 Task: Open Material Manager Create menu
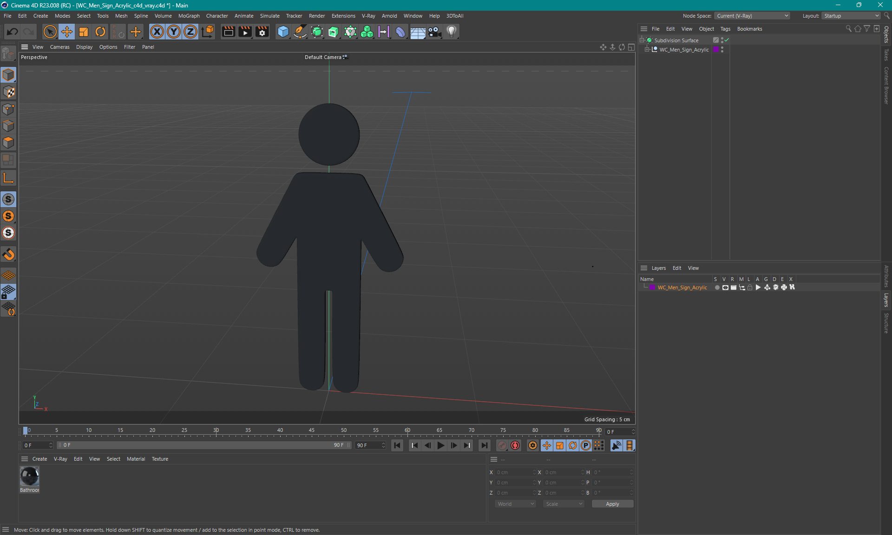(39, 459)
